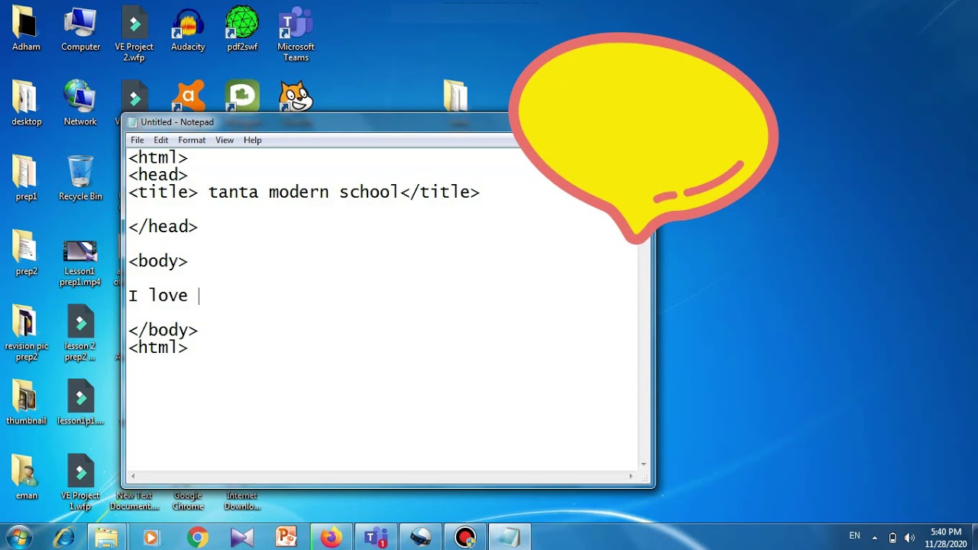Select the Lesson1 prep1.mp4 video file

[80, 262]
